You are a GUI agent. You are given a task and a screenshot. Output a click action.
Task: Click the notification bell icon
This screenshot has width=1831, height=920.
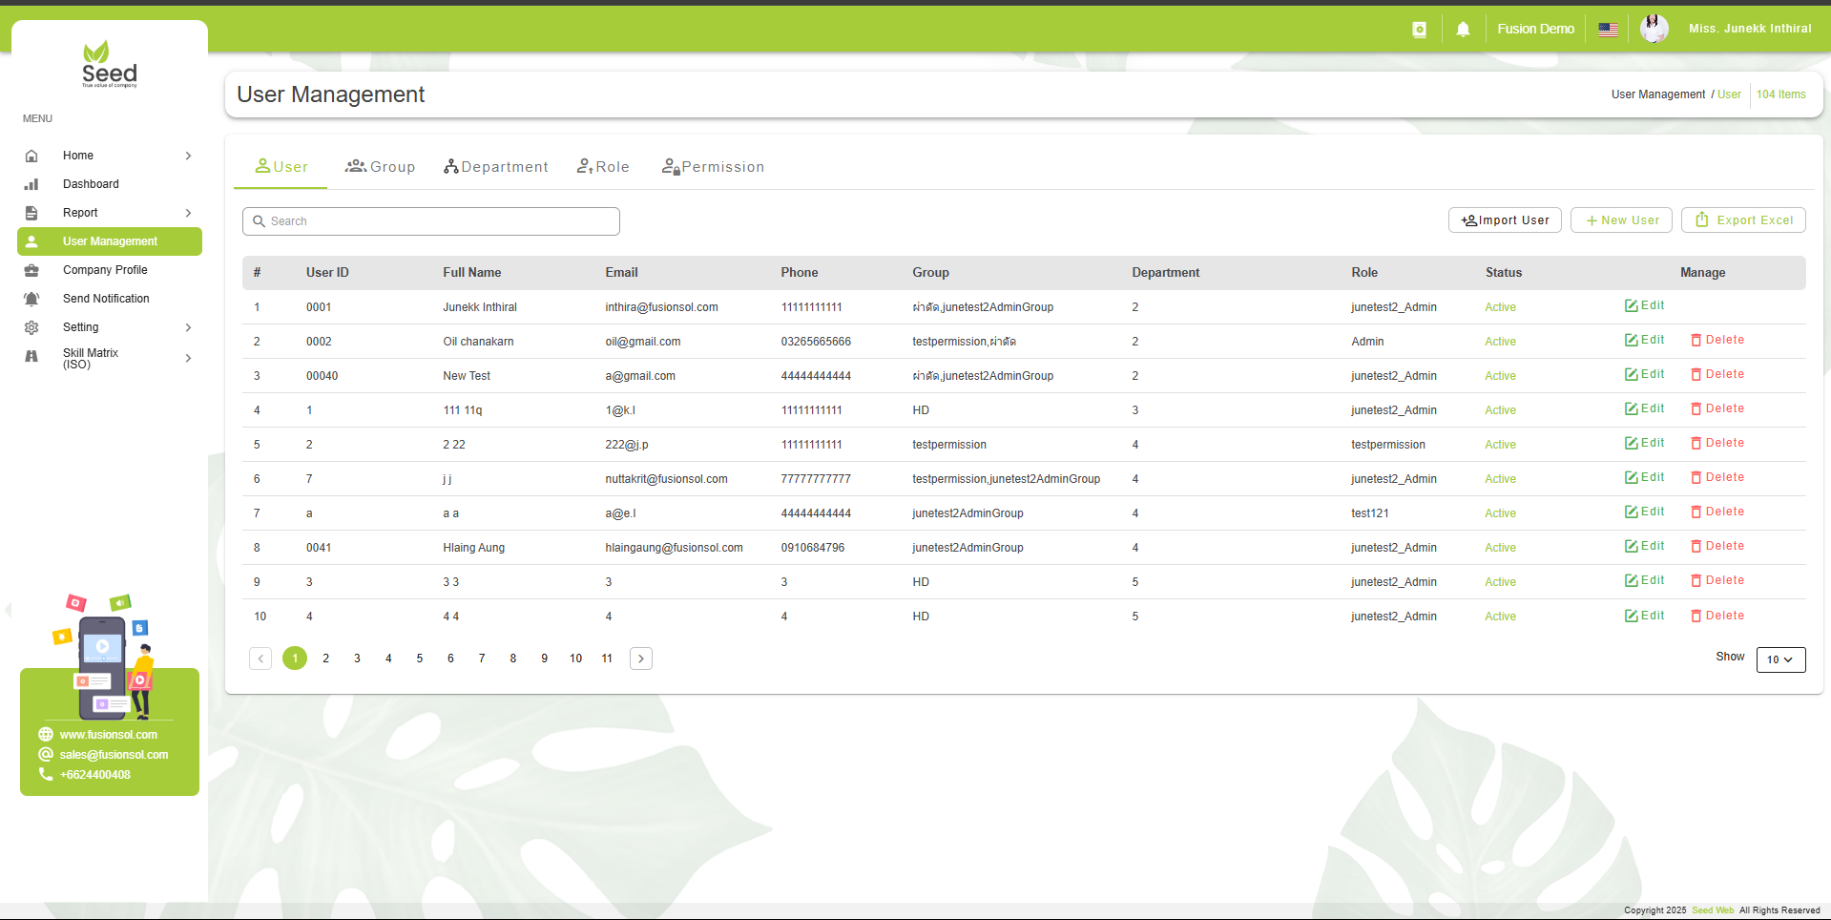1463,29
